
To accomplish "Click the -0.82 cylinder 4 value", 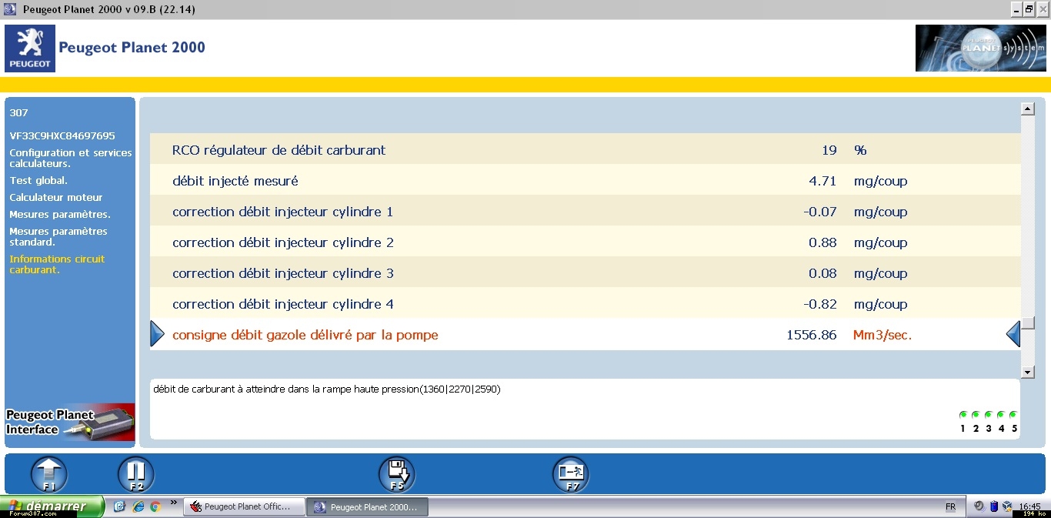I will pyautogui.click(x=819, y=304).
